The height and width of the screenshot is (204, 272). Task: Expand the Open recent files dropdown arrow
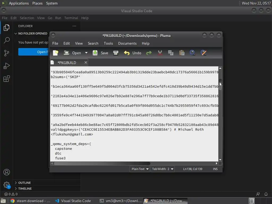pos(86,53)
